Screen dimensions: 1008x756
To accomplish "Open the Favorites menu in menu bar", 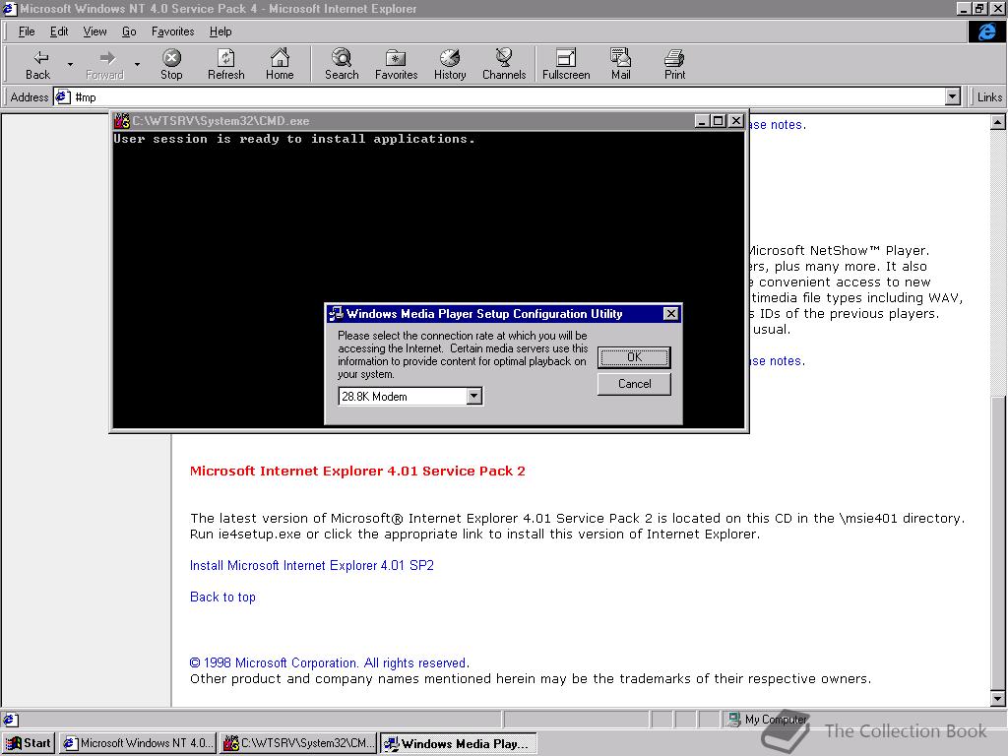I will point(173,31).
